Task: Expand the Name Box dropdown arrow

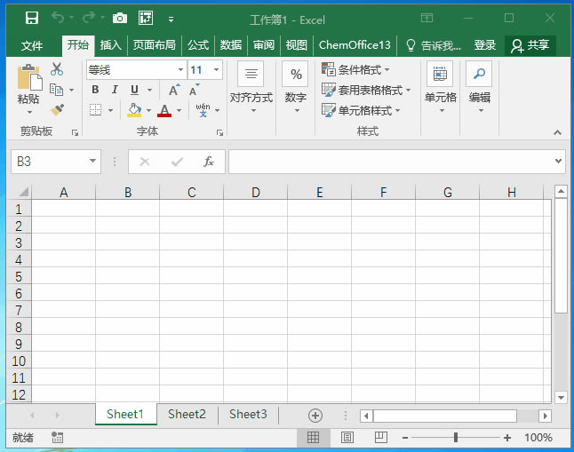Action: 93,162
